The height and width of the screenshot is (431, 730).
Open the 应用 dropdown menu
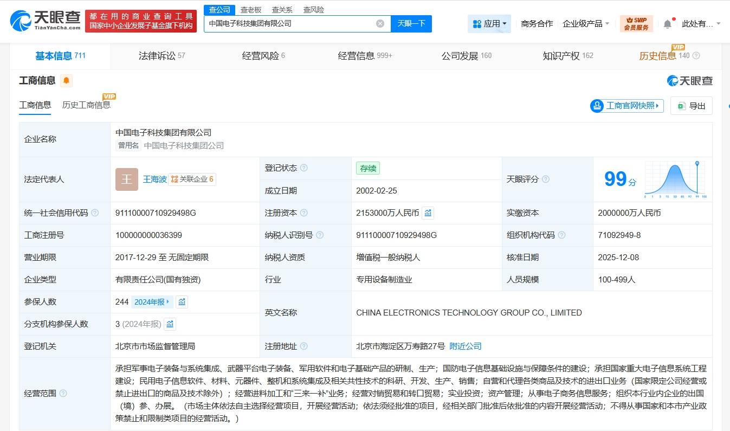[489, 24]
